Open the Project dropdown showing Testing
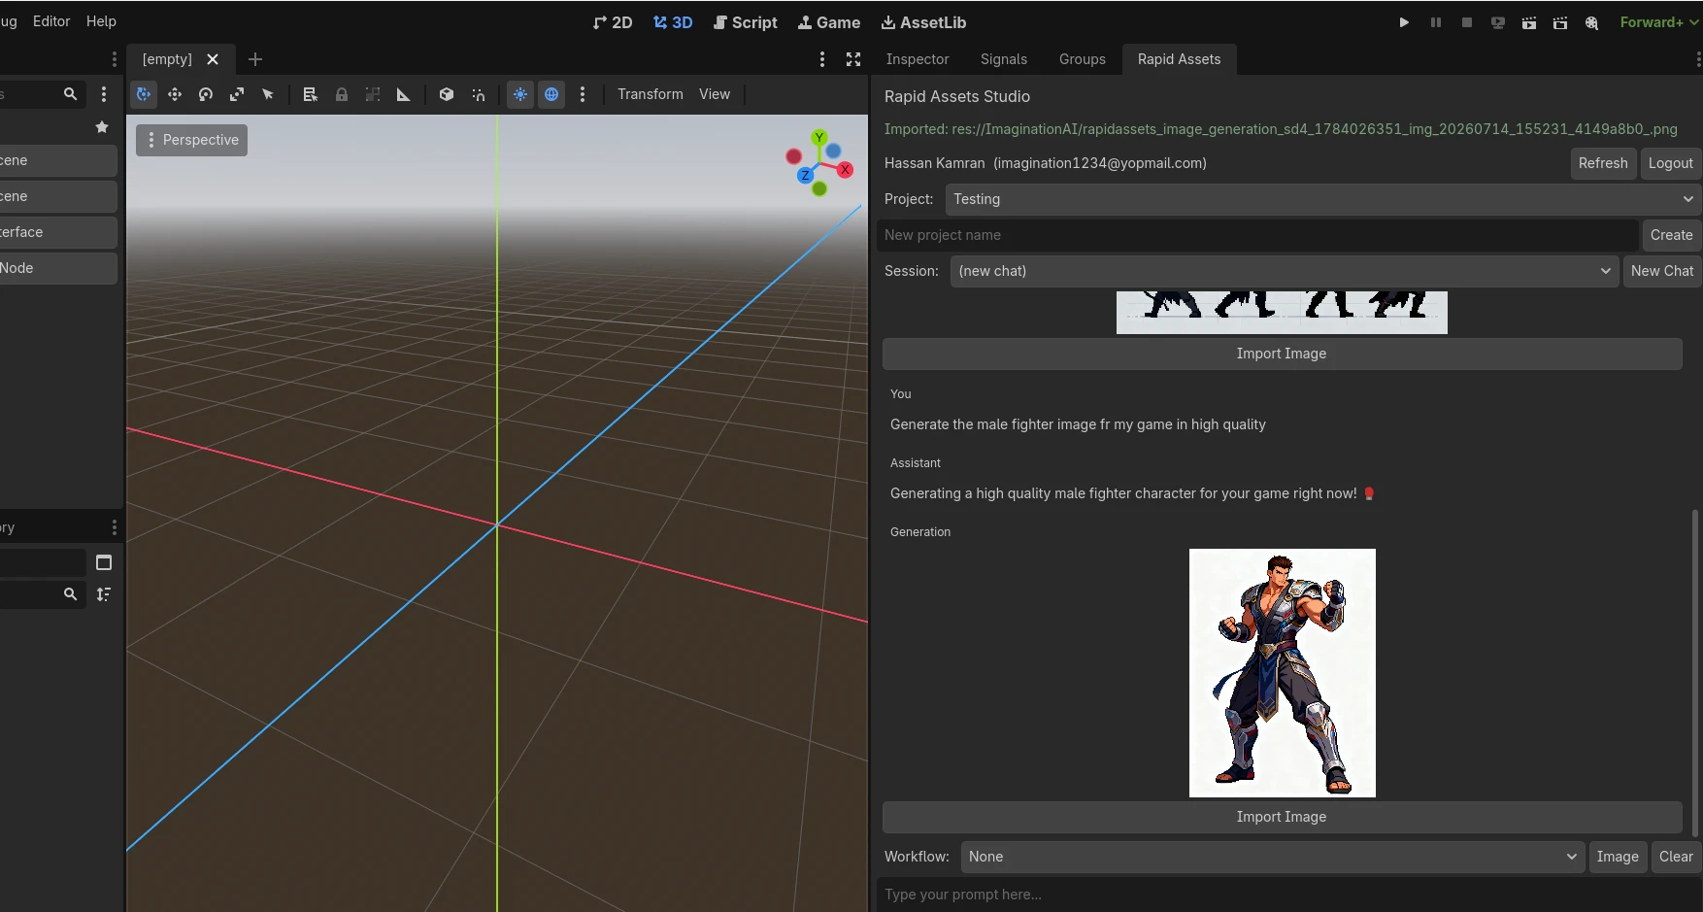This screenshot has height=912, width=1703. tap(1322, 199)
